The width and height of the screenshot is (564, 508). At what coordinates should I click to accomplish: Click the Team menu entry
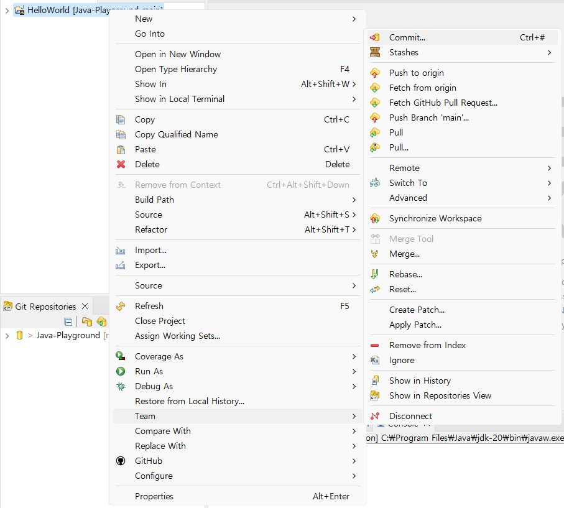(238, 416)
